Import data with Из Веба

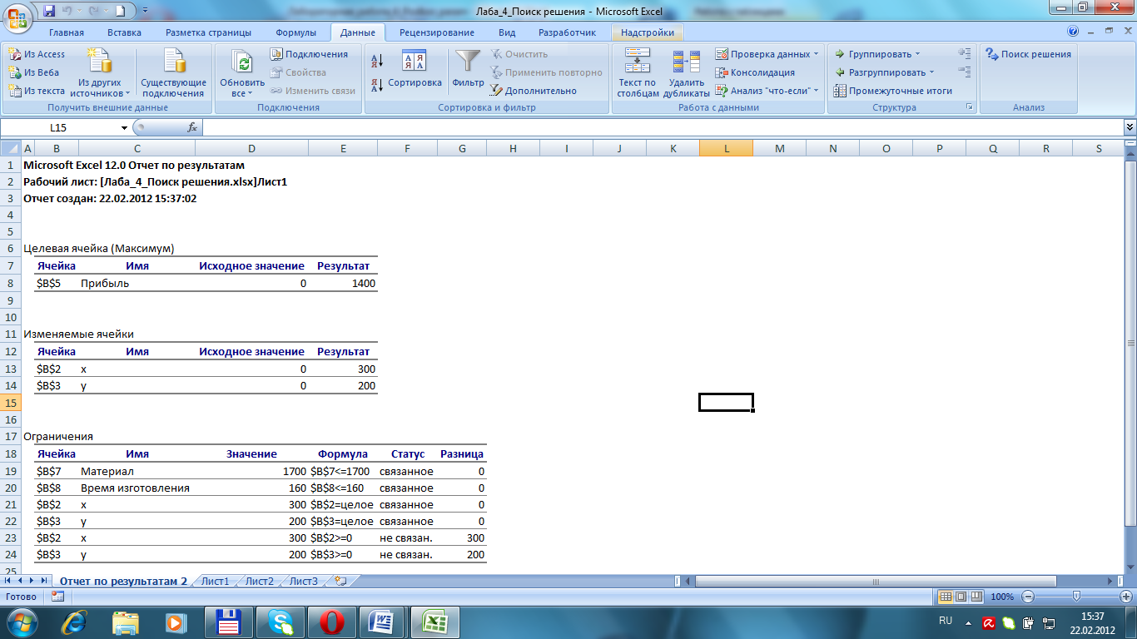pyautogui.click(x=35, y=72)
